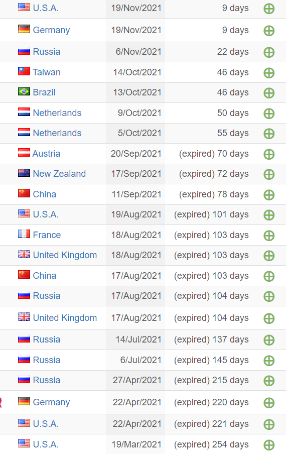Viewport: 286px width, 454px height.
Task: Open the France country link
Action: pyautogui.click(x=47, y=235)
